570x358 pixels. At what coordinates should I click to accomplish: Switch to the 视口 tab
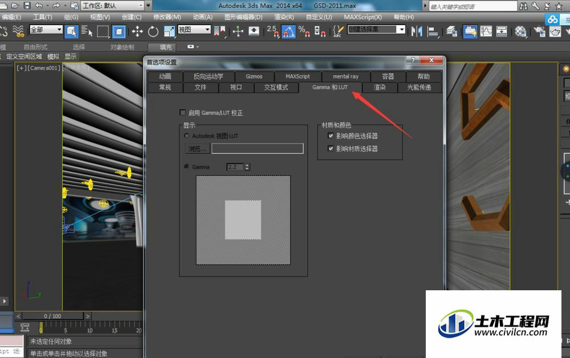(235, 88)
